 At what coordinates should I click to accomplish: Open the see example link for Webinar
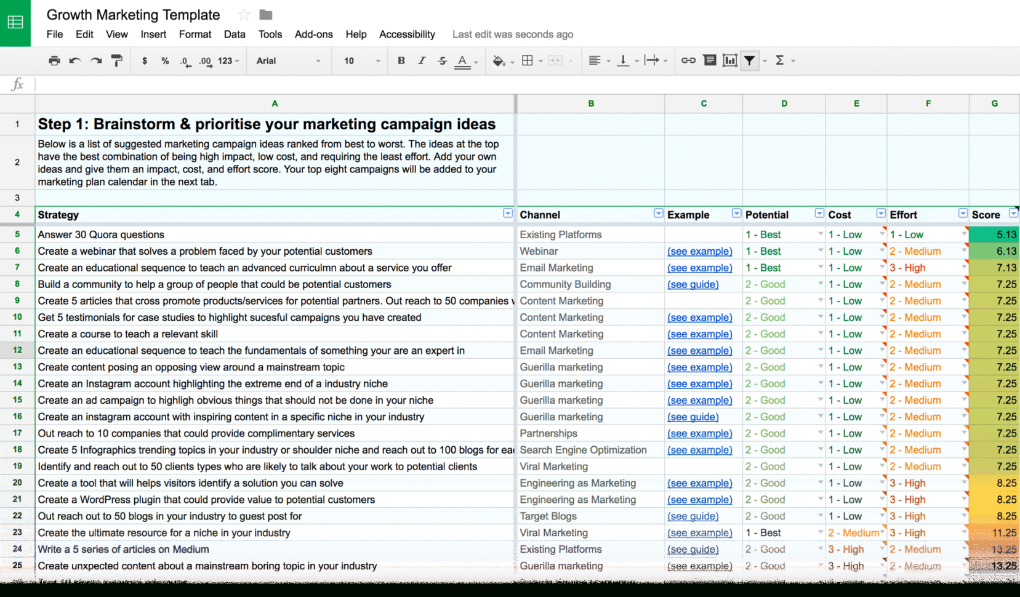699,251
